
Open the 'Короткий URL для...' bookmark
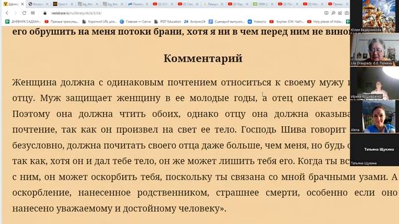(x=99, y=22)
